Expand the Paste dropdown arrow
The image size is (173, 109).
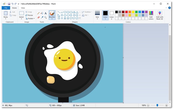tap(6, 19)
